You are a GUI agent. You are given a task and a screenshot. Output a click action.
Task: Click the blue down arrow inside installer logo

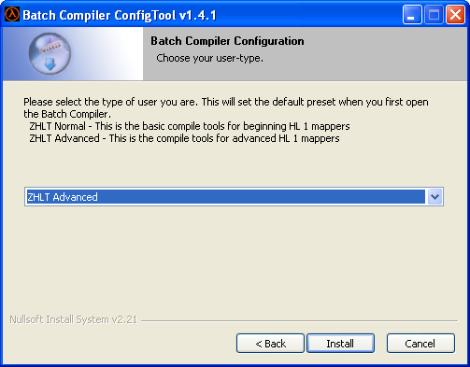click(x=50, y=64)
